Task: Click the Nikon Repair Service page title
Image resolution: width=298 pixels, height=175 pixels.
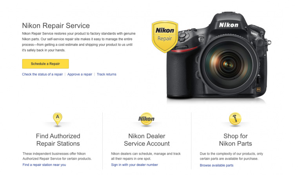Action: [x=56, y=26]
